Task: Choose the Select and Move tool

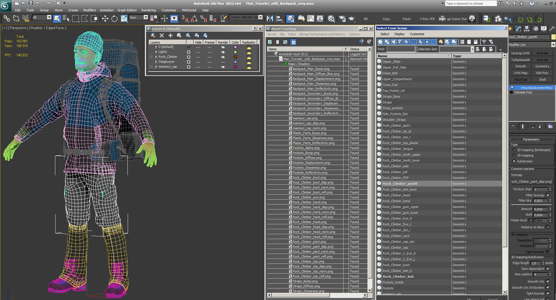Action: pos(105,18)
